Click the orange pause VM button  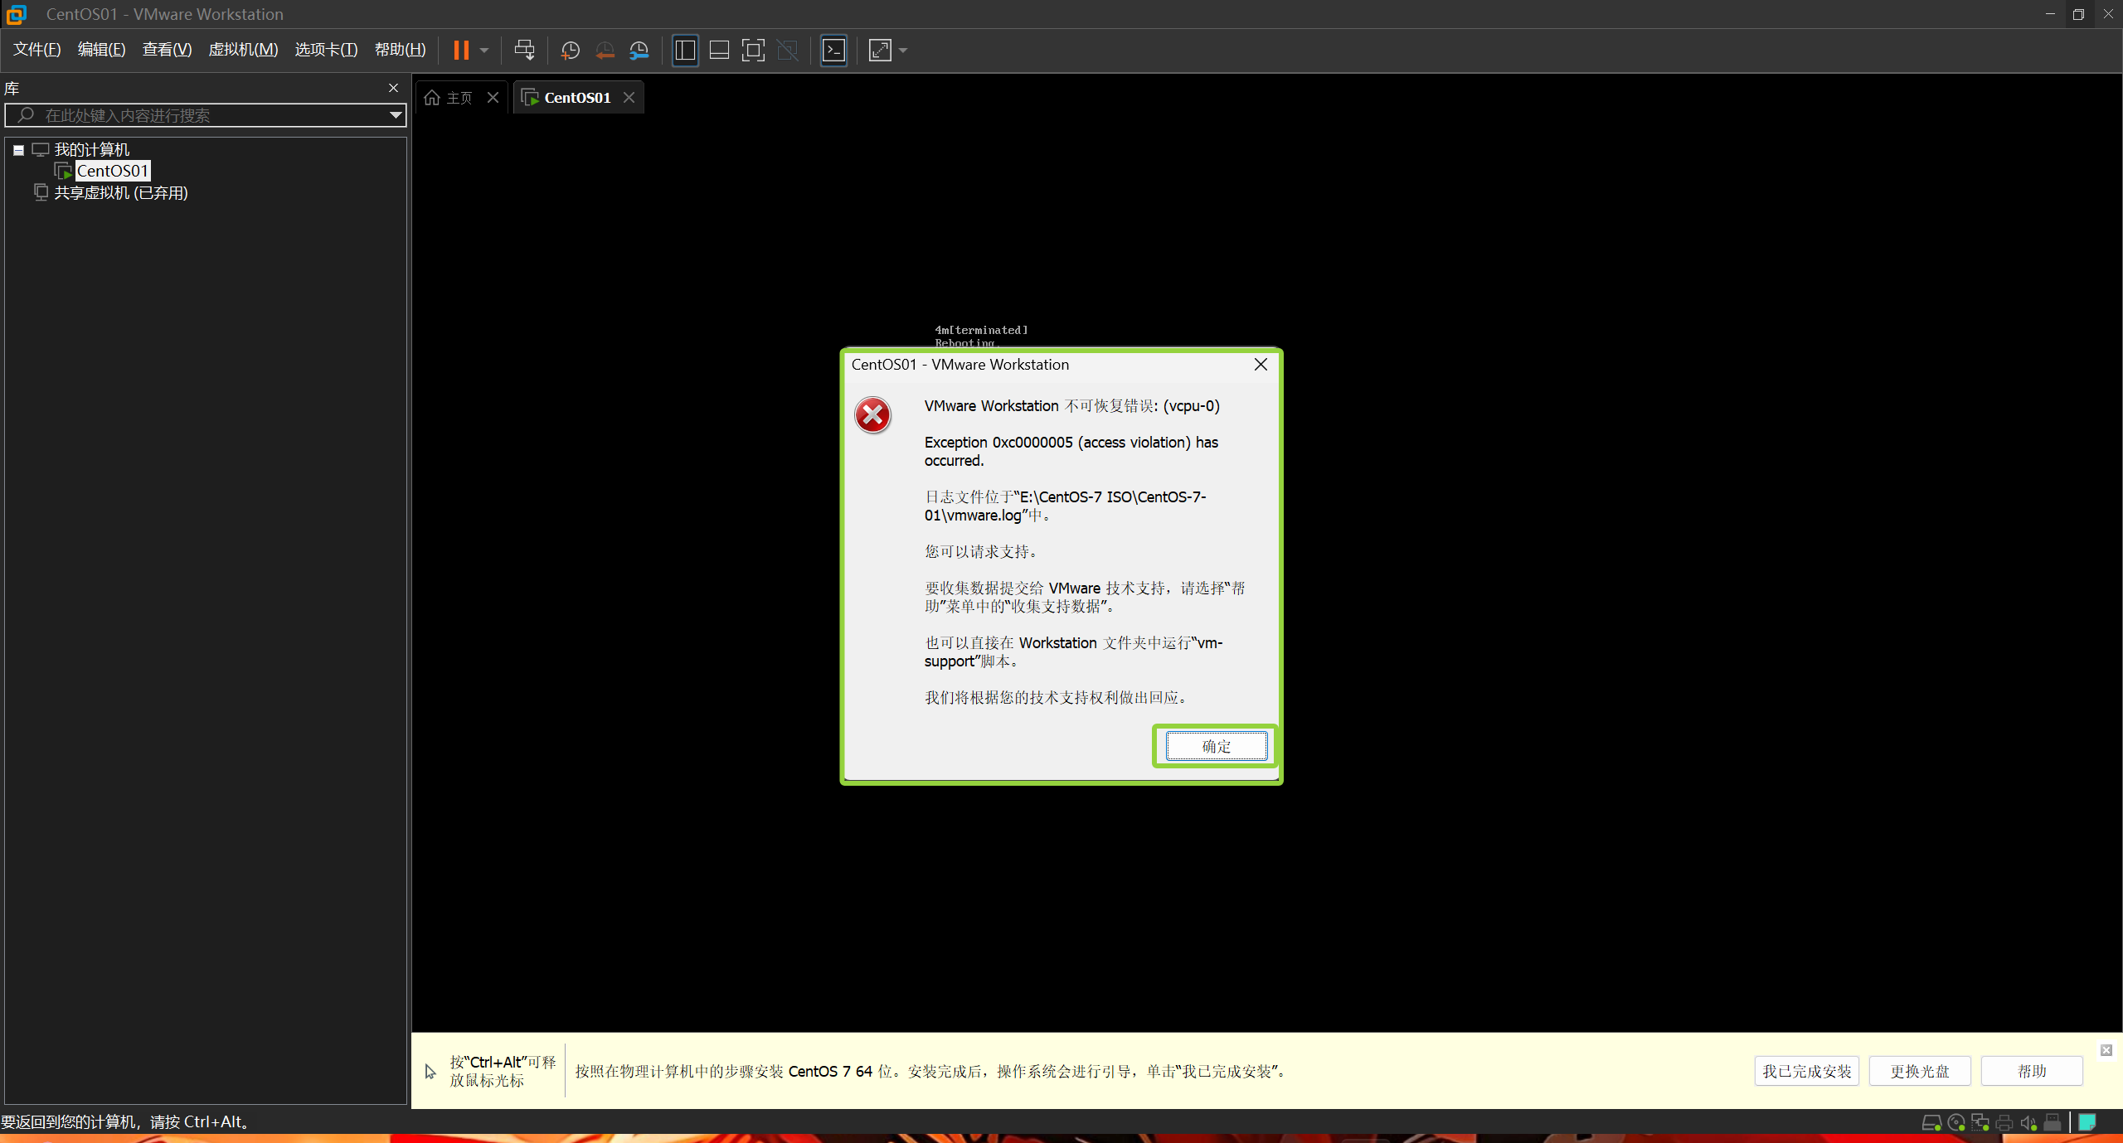[x=461, y=51]
